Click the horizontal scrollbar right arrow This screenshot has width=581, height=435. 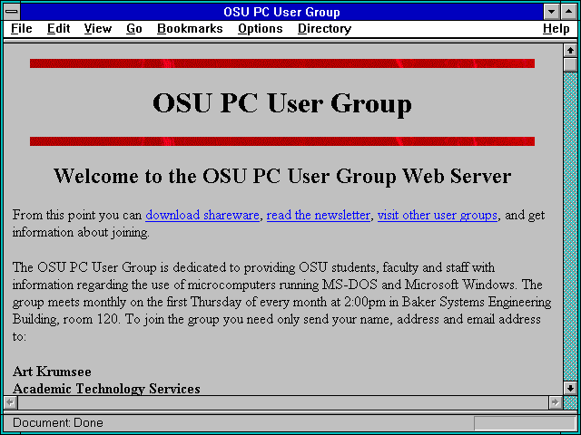[555, 402]
